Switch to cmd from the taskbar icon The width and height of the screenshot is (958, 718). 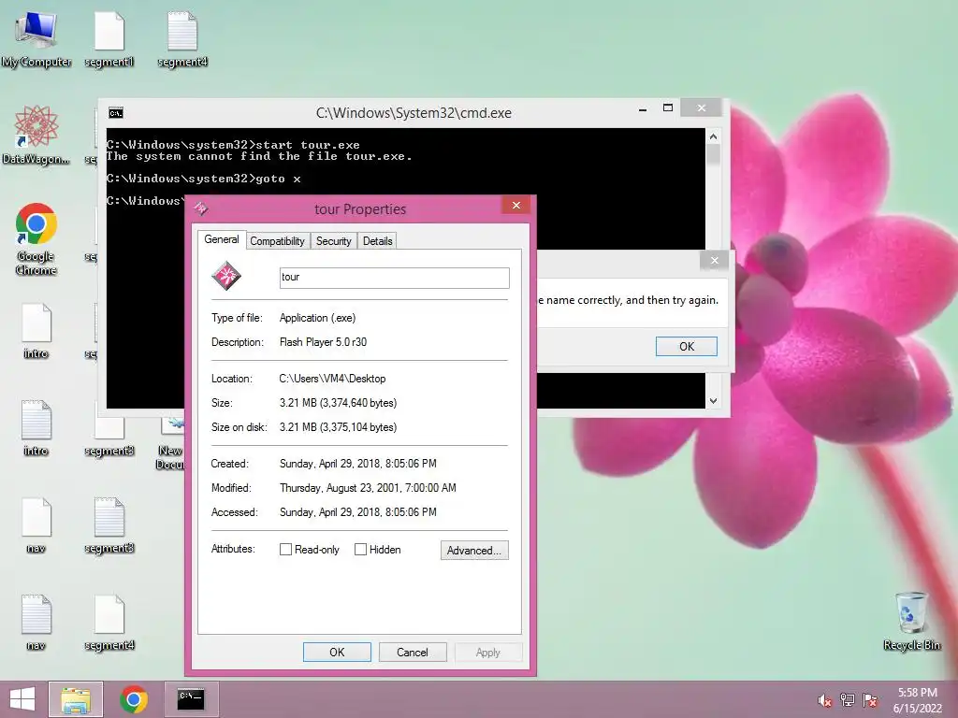point(191,699)
